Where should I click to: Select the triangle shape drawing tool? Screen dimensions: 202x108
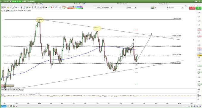click(60, 7)
